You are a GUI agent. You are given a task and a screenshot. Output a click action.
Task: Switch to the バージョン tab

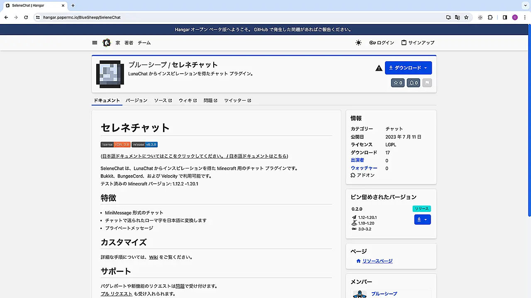pyautogui.click(x=136, y=101)
